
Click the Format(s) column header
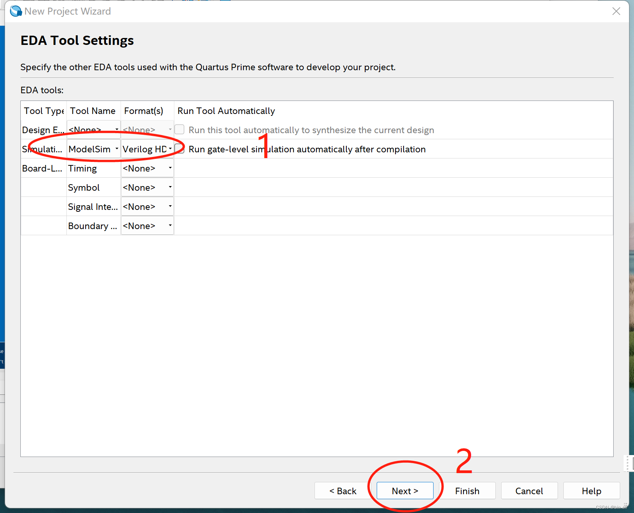click(x=147, y=111)
